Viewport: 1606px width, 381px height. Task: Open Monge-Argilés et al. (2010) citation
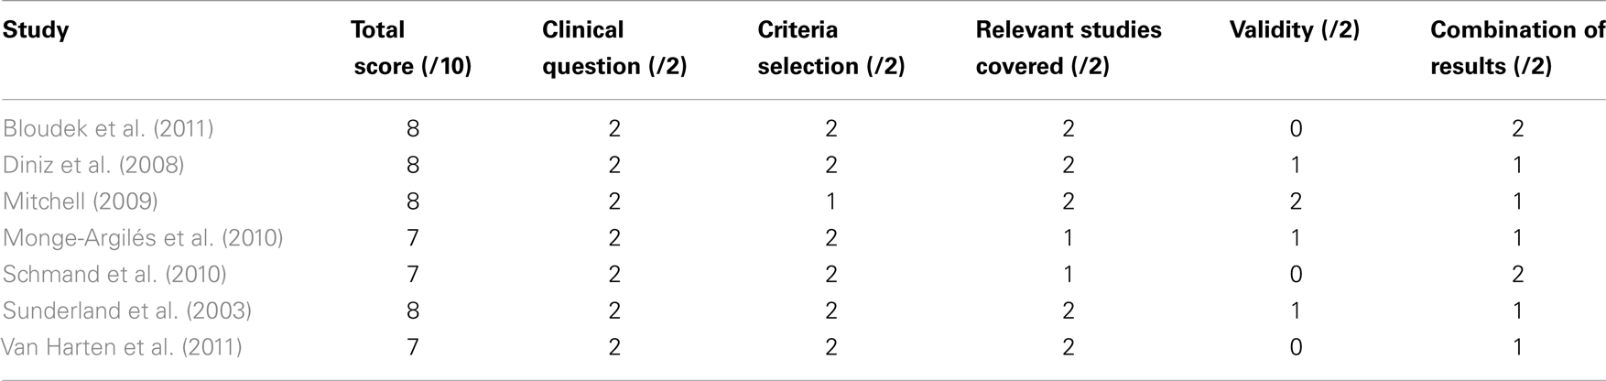[143, 238]
